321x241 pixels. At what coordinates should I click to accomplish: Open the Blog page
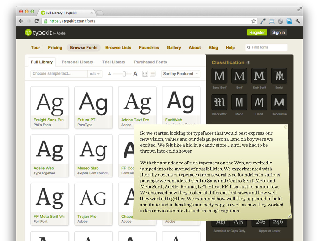click(213, 48)
